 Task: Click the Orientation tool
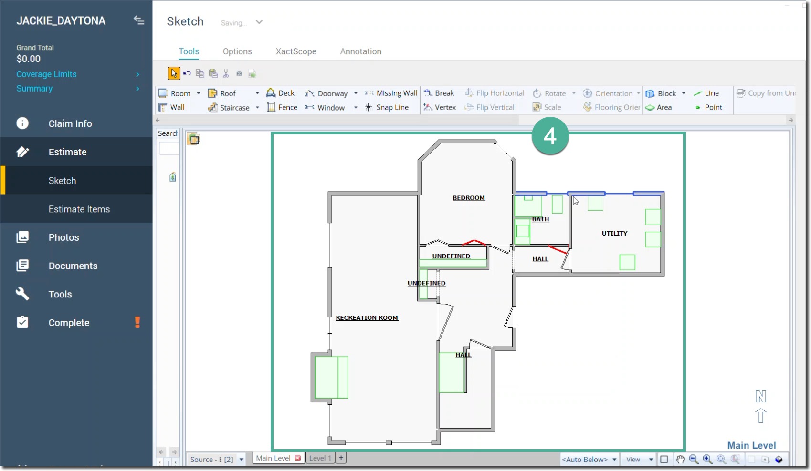608,93
